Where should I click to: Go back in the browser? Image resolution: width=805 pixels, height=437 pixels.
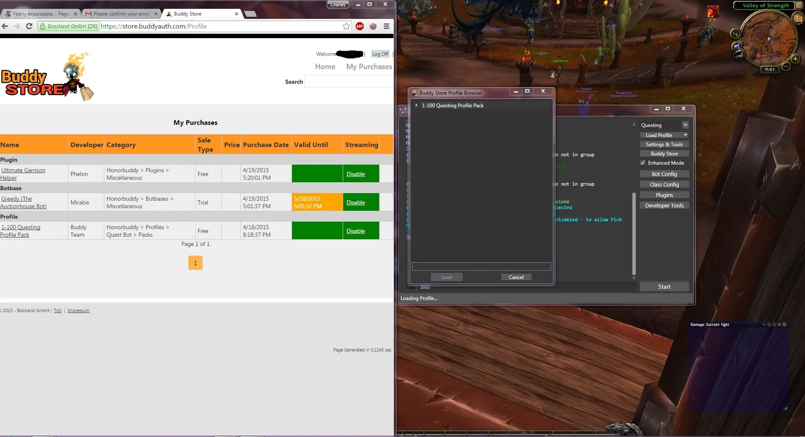tap(5, 26)
